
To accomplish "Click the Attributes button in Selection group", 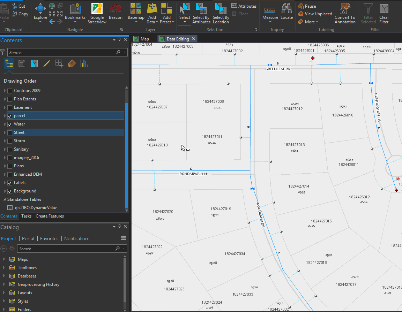I will coord(244,6).
